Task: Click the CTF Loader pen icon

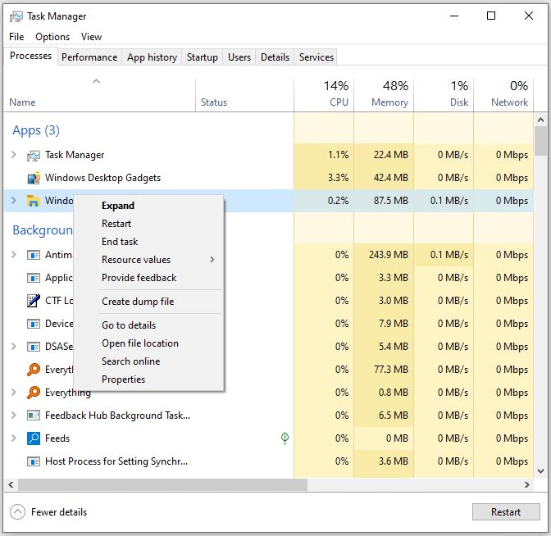Action: (x=34, y=301)
